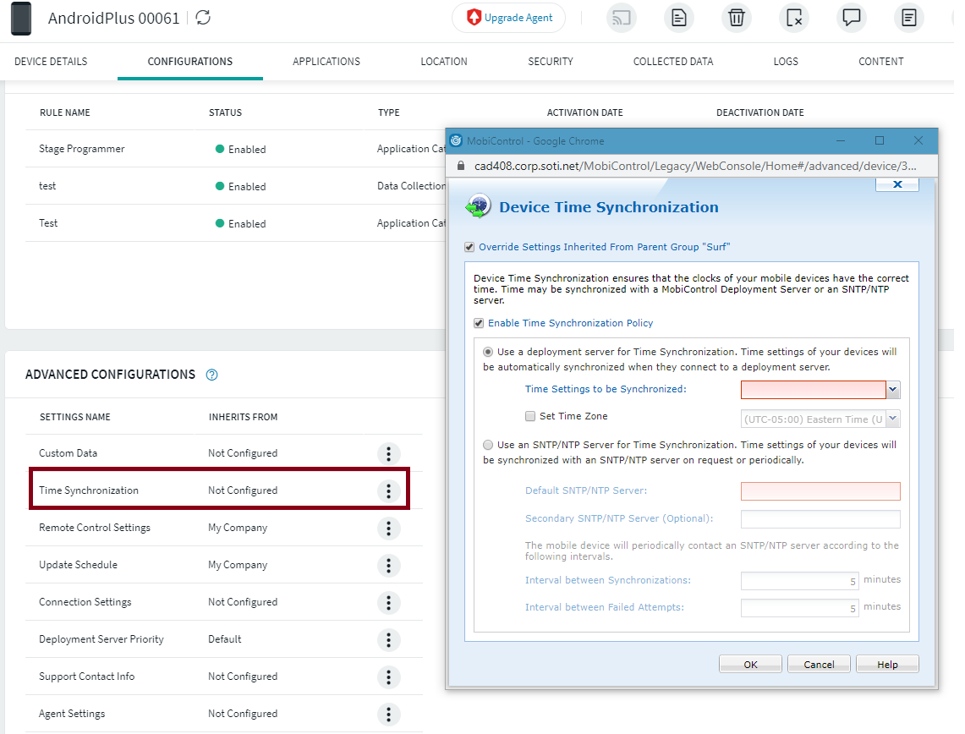Open three-dot menu for Update Schedule
965x734 pixels.
[x=388, y=565]
